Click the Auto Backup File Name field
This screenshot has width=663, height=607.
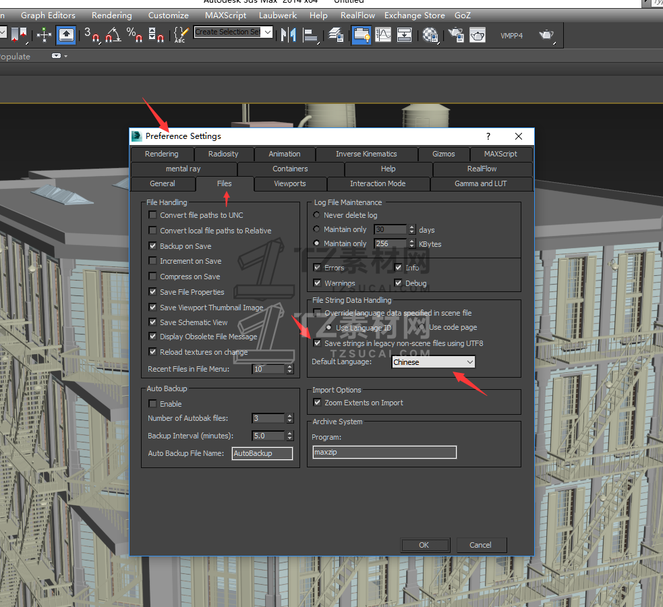coord(262,453)
